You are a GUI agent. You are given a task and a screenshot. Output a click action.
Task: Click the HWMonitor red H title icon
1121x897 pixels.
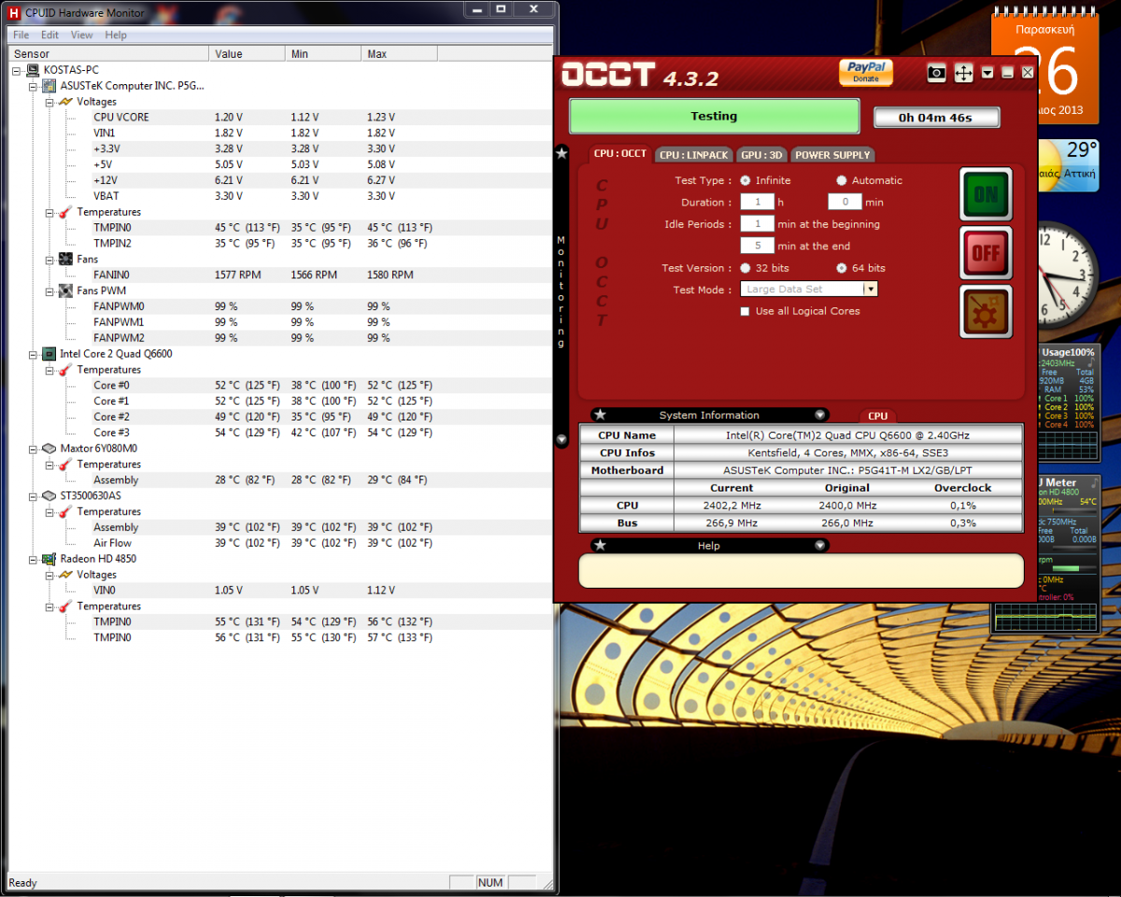coord(15,11)
